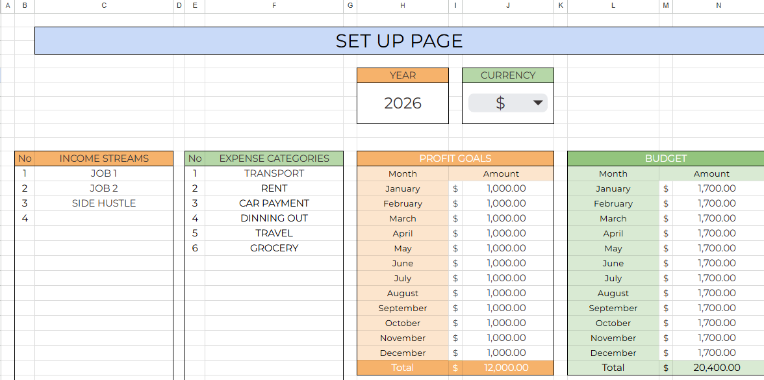The height and width of the screenshot is (380, 764).
Task: Select December's budget amount cell
Action: click(x=717, y=353)
